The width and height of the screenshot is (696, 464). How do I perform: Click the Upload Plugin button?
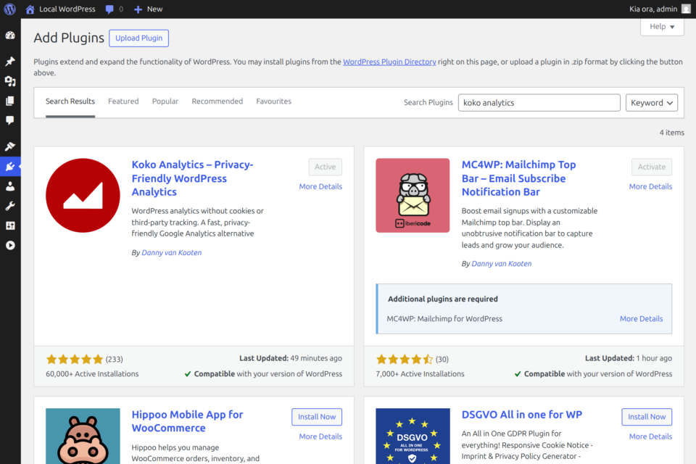click(x=139, y=38)
